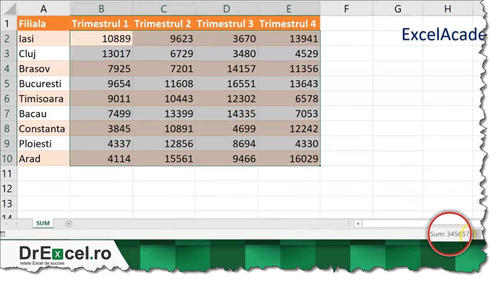Select column header E
Viewport: 496px width, 281px height.
(x=288, y=8)
